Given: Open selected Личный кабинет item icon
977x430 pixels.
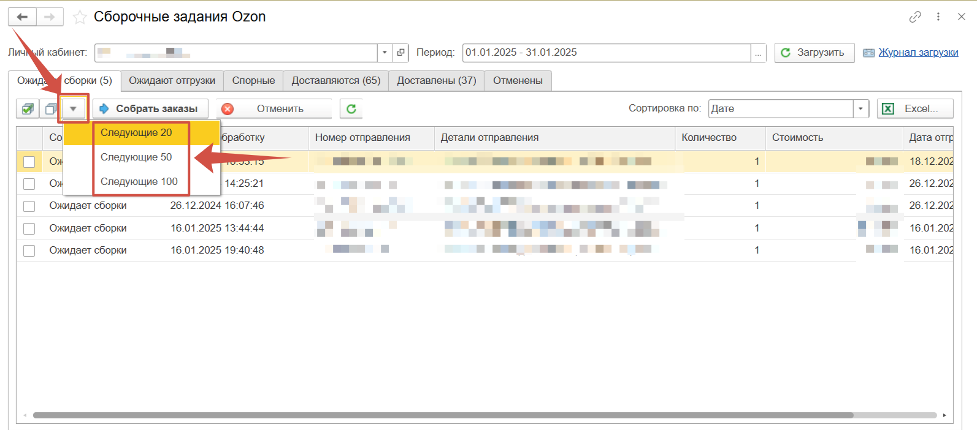Looking at the screenshot, I should [400, 53].
